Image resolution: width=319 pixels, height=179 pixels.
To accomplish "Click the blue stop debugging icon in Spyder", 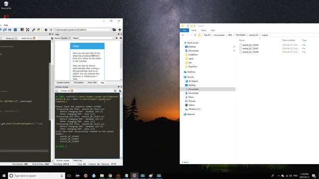I will pyautogui.click(x=15, y=30).
